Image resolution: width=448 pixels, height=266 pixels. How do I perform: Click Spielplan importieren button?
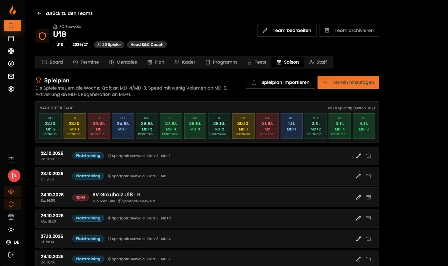pyautogui.click(x=281, y=82)
